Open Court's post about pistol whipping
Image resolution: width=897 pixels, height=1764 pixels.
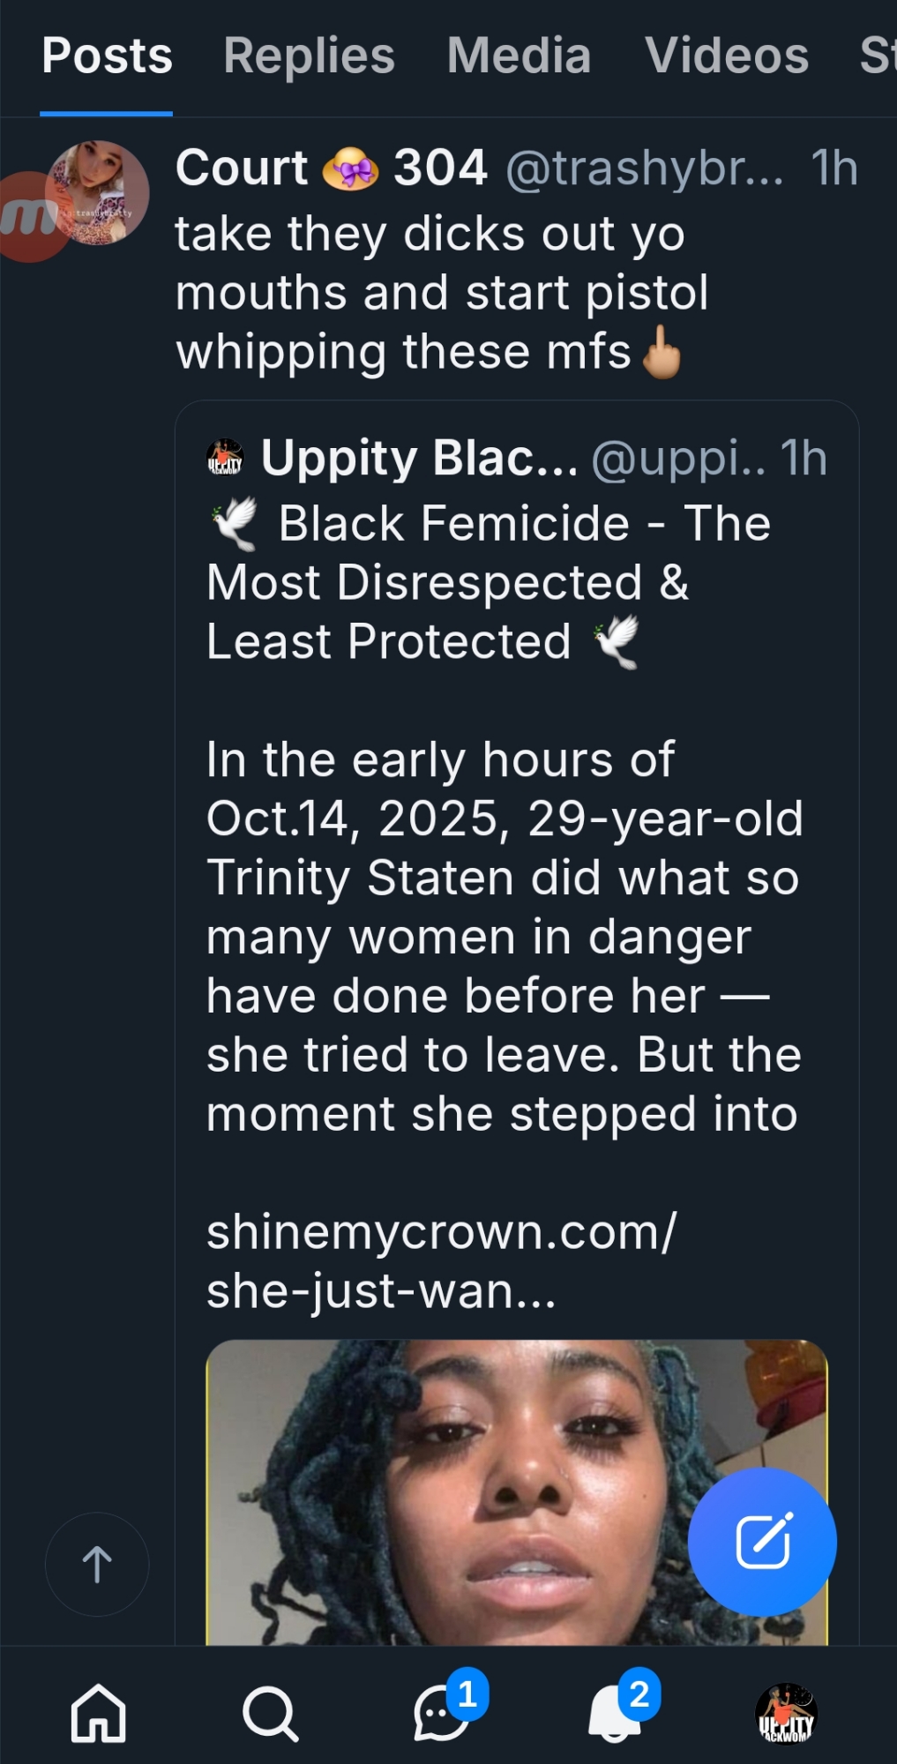pyautogui.click(x=441, y=293)
